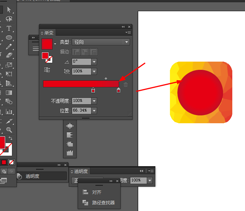This screenshot has width=245, height=211.
Task: Open the Transparency panel options menu
Action: pyautogui.click(x=151, y=171)
